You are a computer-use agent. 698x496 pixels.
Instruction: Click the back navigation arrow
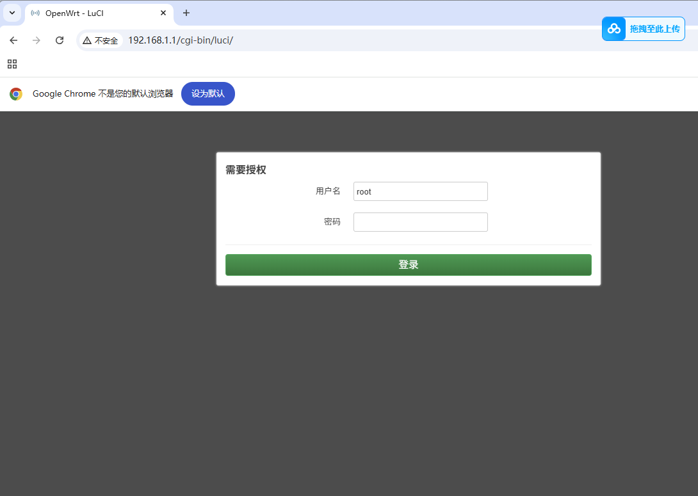[13, 40]
